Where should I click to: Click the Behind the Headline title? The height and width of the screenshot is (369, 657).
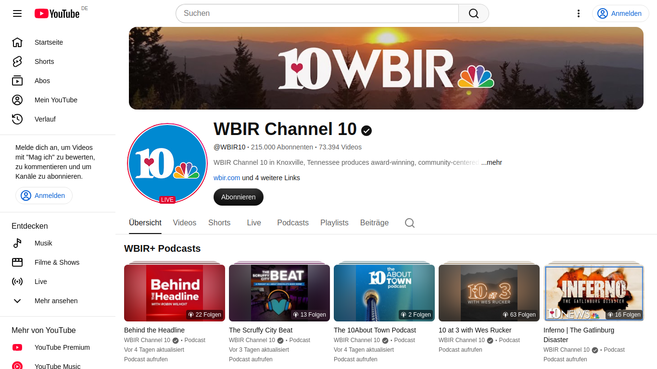(x=154, y=330)
